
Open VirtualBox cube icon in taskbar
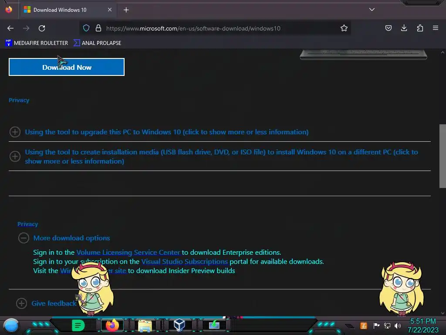click(179, 325)
